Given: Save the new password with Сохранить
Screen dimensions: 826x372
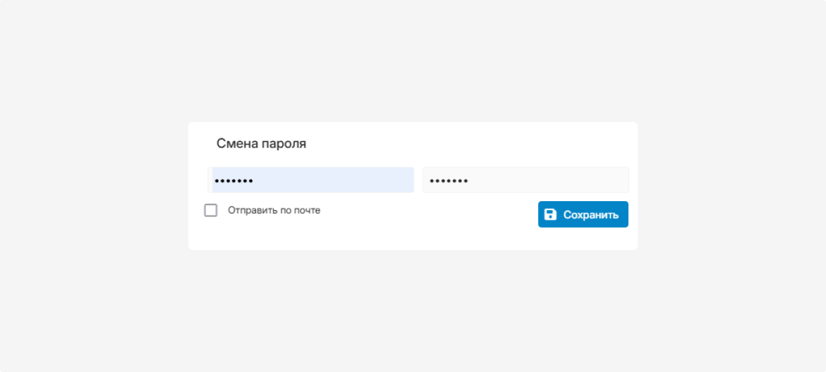Looking at the screenshot, I should click(583, 214).
